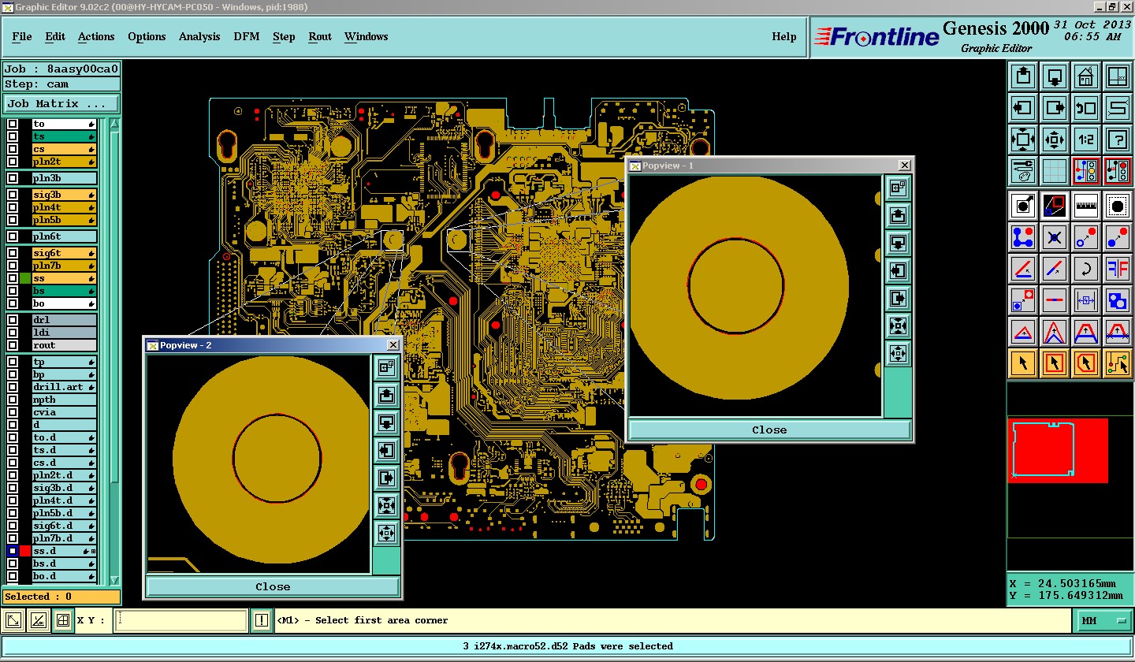Click the mirror F flip icon
Screen dimensions: 1135x662
[x=1117, y=269]
